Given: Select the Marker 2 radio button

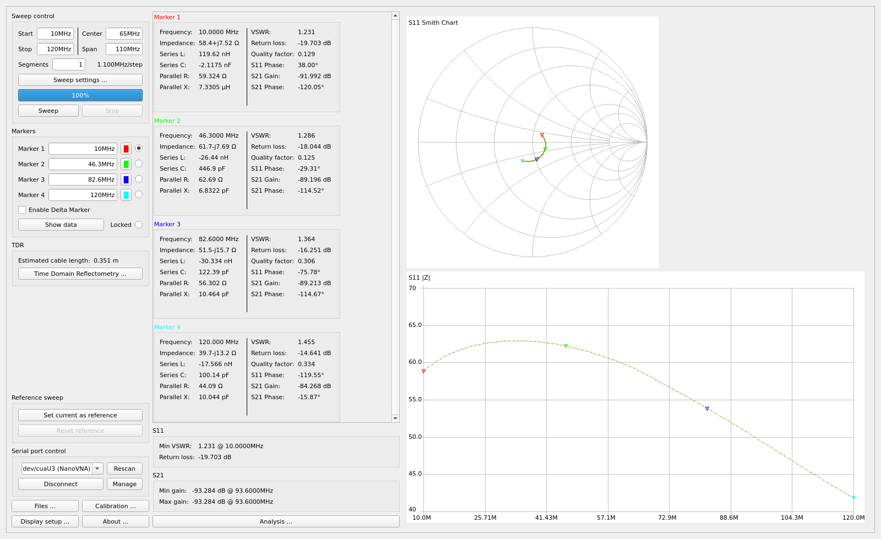Looking at the screenshot, I should (x=139, y=164).
